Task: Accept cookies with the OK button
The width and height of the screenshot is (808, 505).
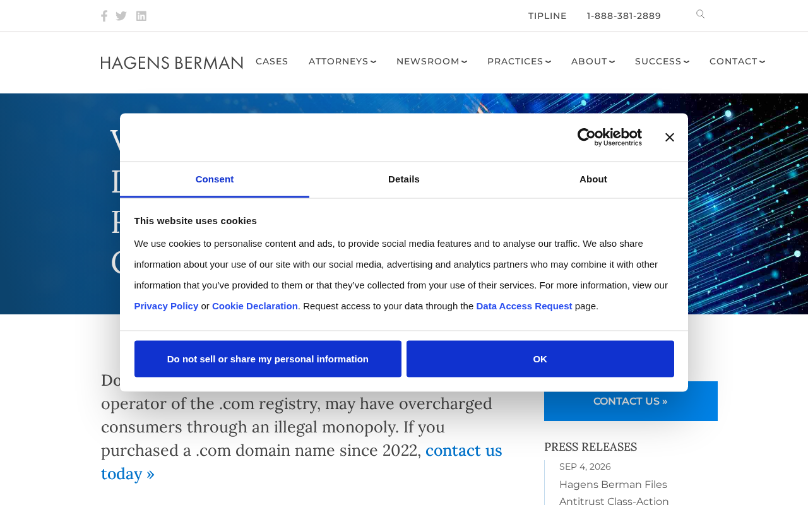Action: pos(540,359)
